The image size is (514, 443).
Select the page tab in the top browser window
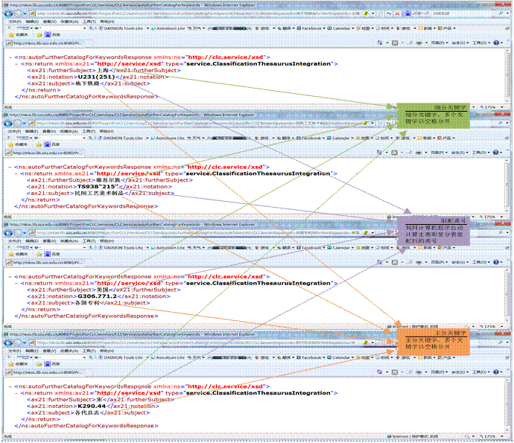pyautogui.click(x=45, y=42)
